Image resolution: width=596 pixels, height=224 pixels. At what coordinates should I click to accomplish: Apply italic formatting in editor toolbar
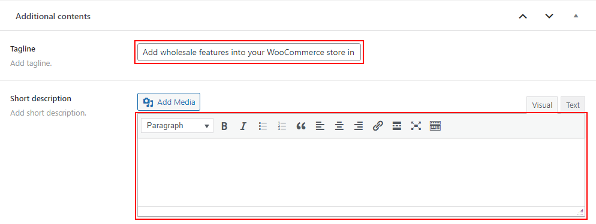click(243, 126)
